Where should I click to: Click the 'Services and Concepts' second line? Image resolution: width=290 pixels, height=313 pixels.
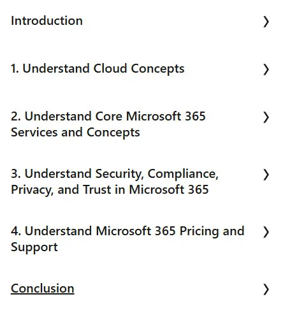point(75,133)
